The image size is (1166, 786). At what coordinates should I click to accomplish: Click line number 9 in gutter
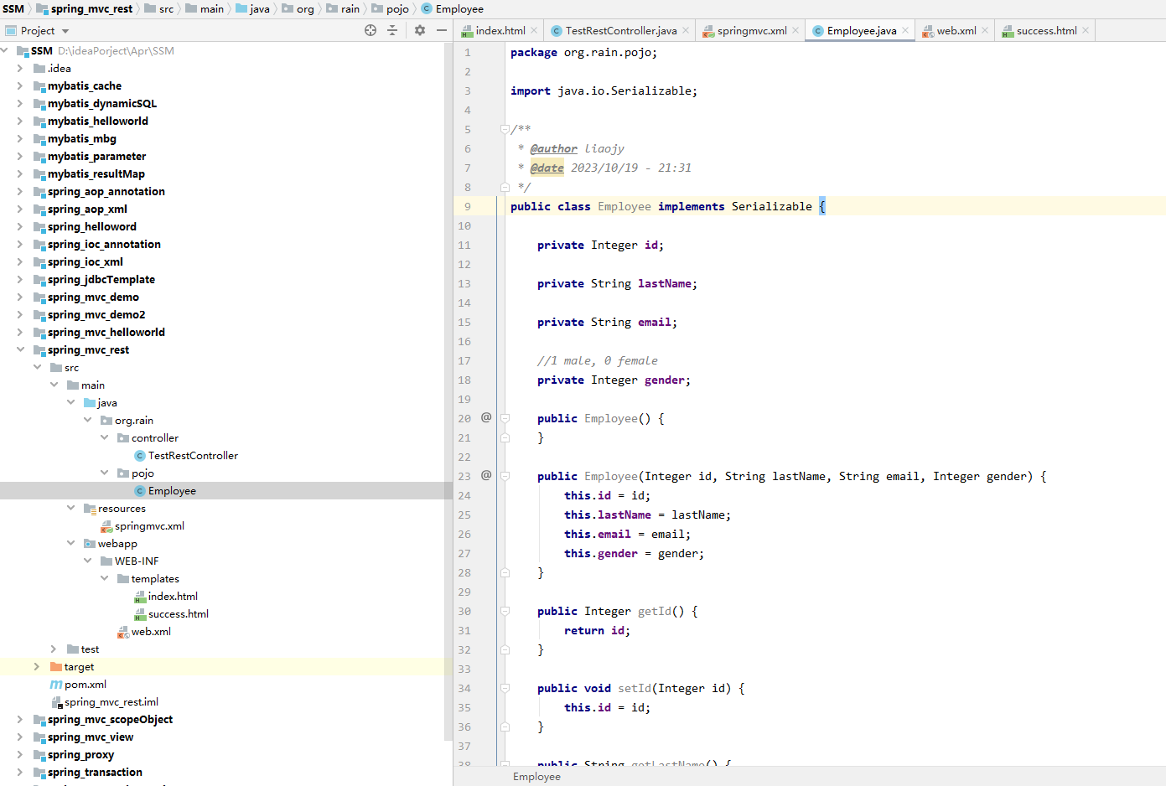pyautogui.click(x=467, y=206)
